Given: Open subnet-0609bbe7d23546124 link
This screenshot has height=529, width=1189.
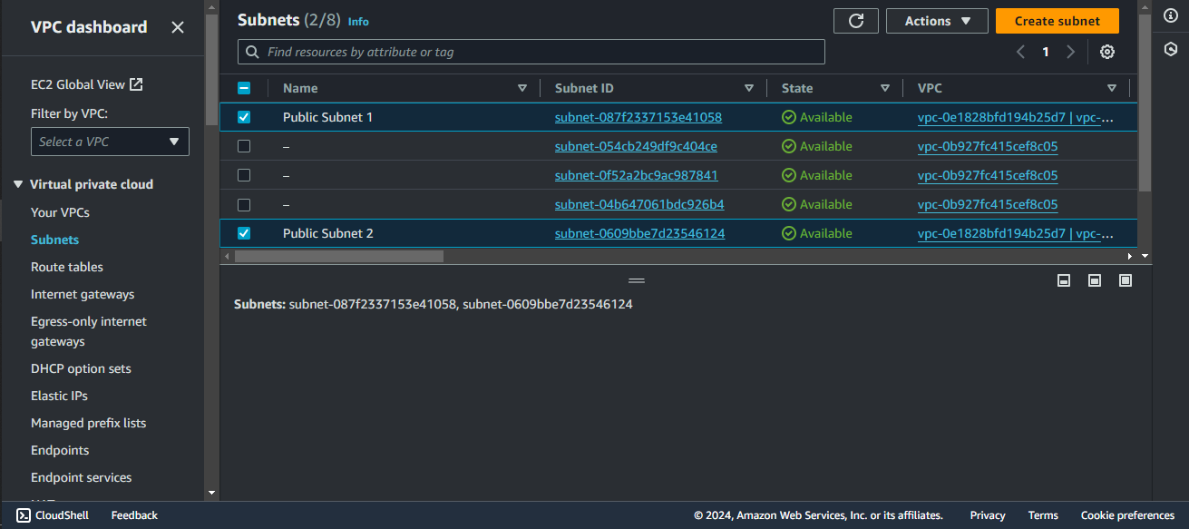Looking at the screenshot, I should pos(639,233).
